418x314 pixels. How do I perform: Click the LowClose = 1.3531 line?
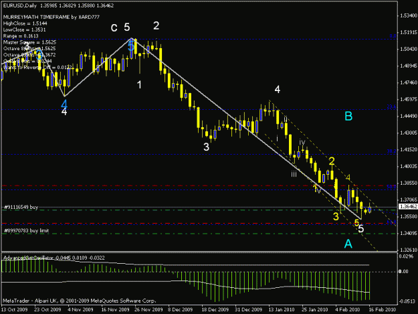[x=24, y=30]
